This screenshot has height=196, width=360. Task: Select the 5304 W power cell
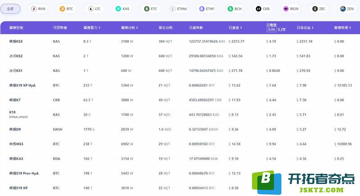(127, 85)
